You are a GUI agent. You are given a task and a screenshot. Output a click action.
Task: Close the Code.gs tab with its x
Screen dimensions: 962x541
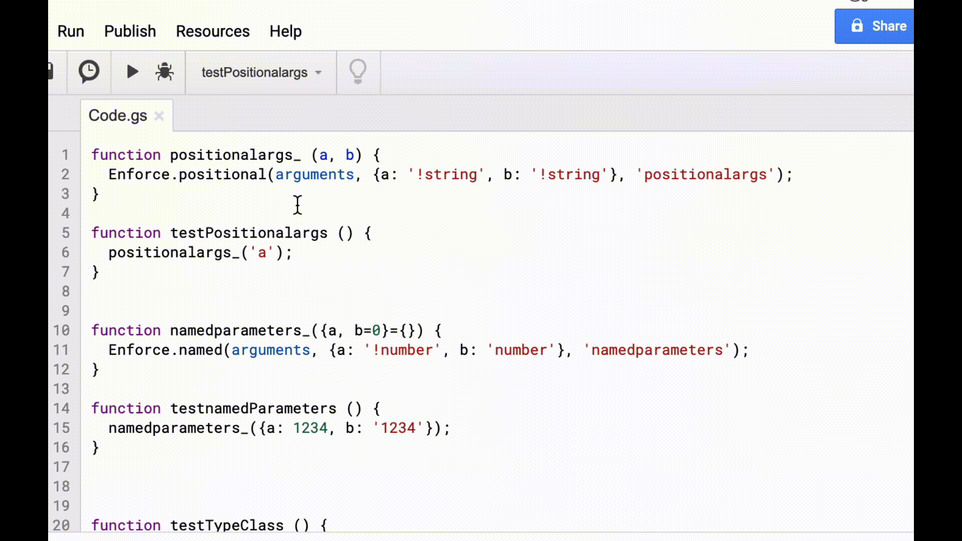pos(159,116)
